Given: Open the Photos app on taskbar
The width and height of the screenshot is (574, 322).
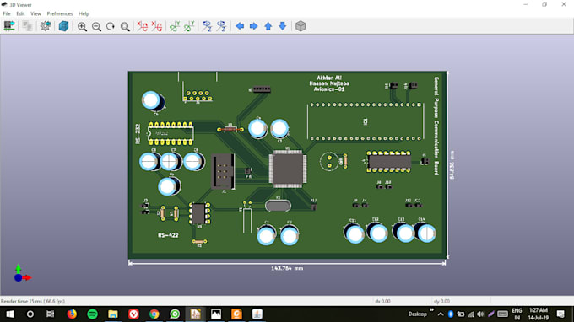Looking at the screenshot, I should point(216,314).
